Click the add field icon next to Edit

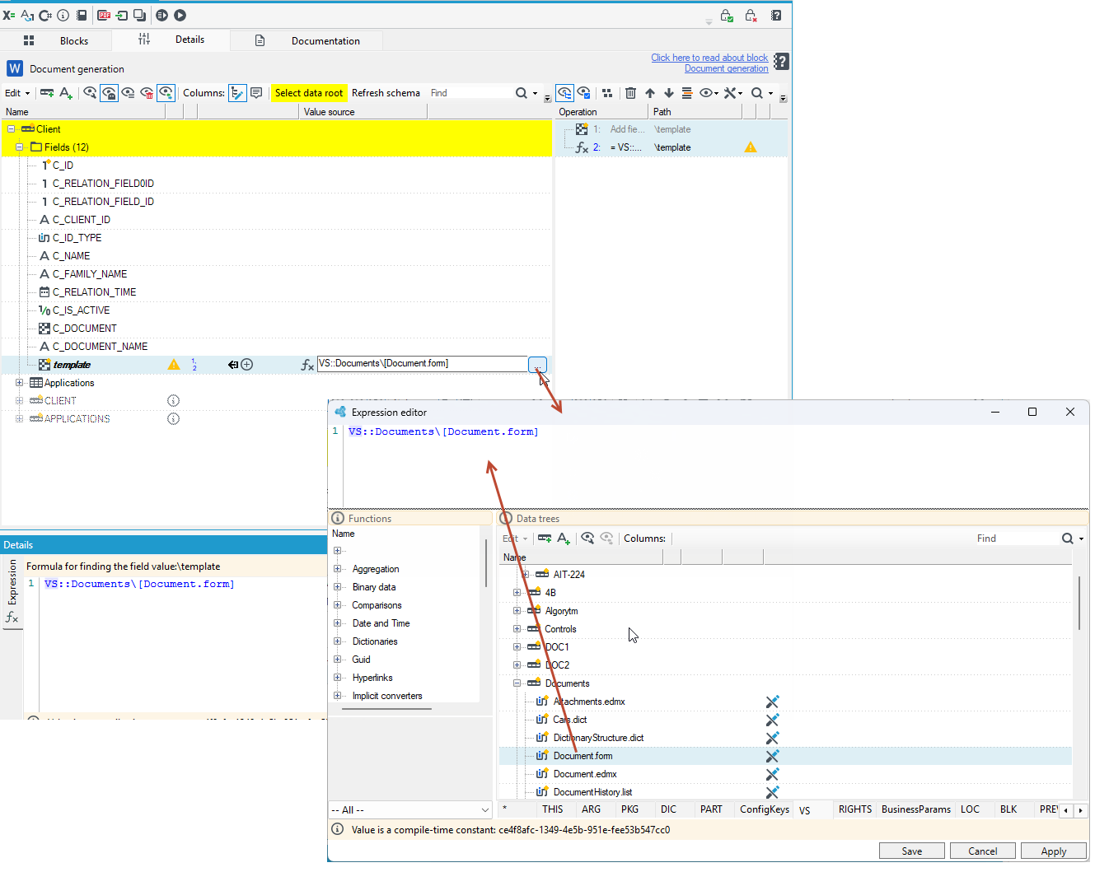point(47,93)
